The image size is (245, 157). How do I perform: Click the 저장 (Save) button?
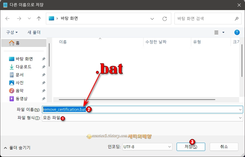[x=191, y=146]
